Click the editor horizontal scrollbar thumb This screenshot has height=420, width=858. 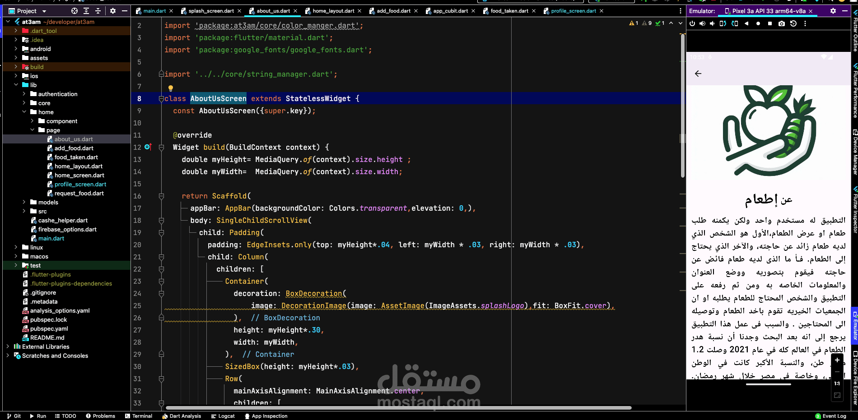point(398,408)
